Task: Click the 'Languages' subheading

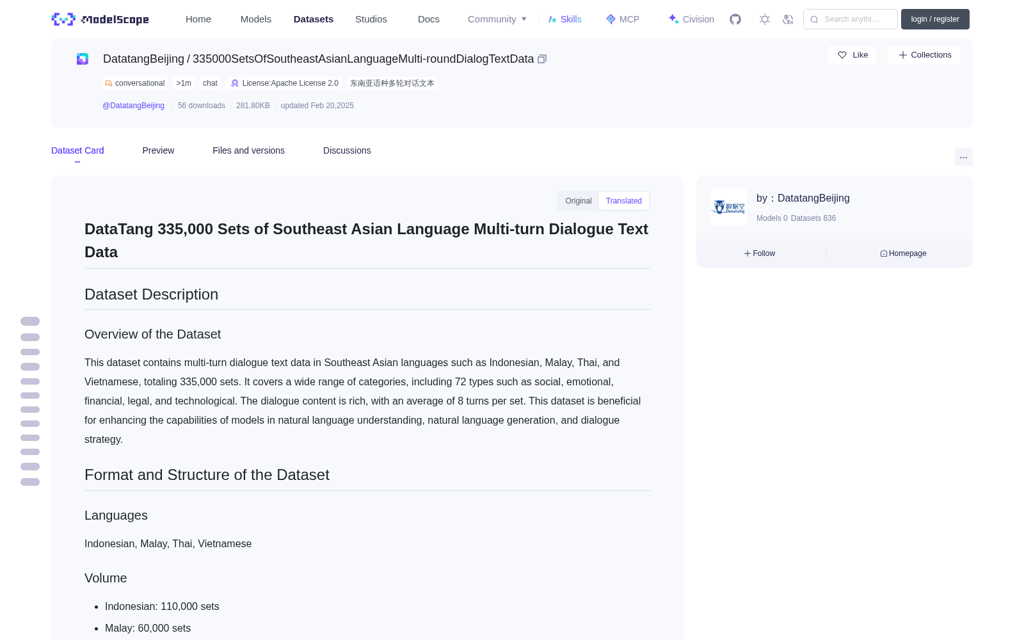Action: click(116, 515)
